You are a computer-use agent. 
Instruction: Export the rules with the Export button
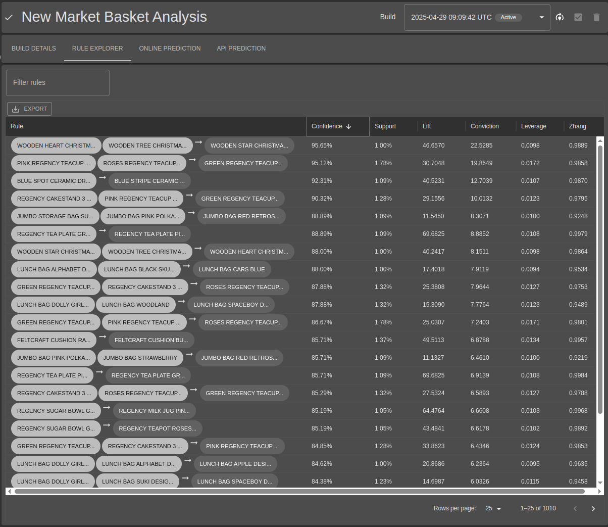tap(29, 109)
